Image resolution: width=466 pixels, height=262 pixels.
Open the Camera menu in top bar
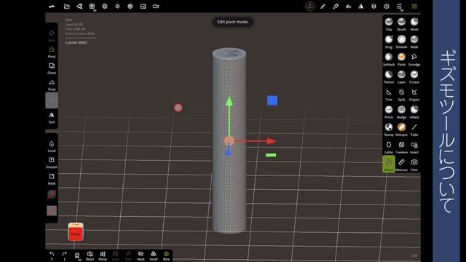tap(156, 7)
